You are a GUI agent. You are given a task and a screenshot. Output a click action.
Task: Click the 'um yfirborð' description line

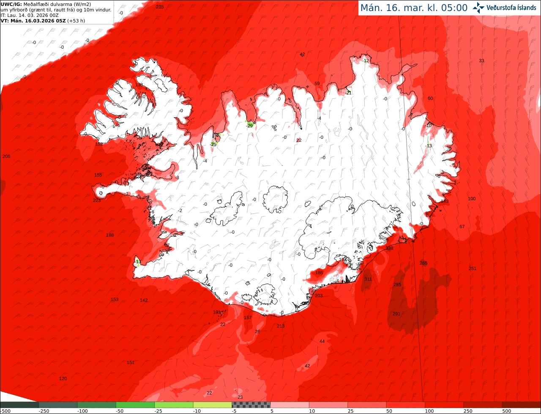click(56, 10)
